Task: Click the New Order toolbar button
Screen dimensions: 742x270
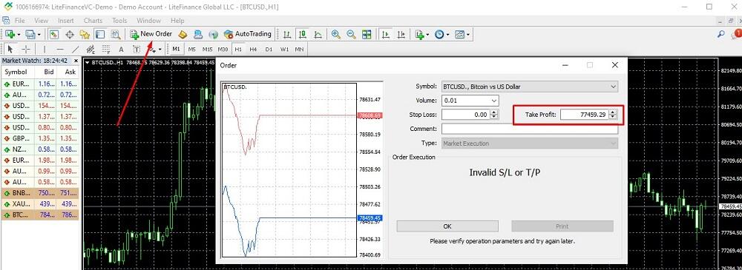Action: point(151,34)
